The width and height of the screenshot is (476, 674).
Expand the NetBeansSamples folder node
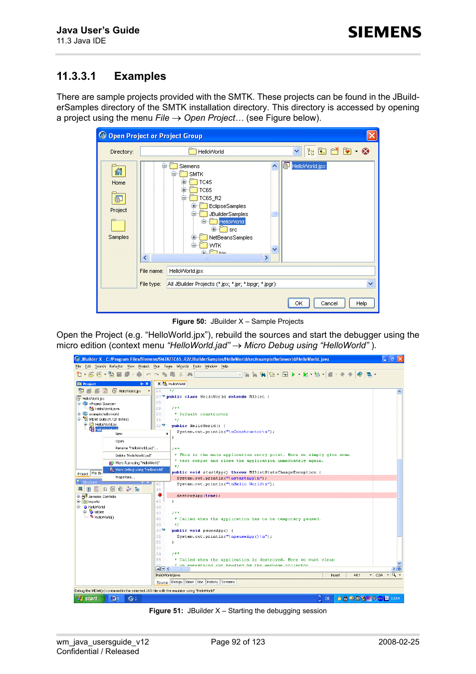194,237
